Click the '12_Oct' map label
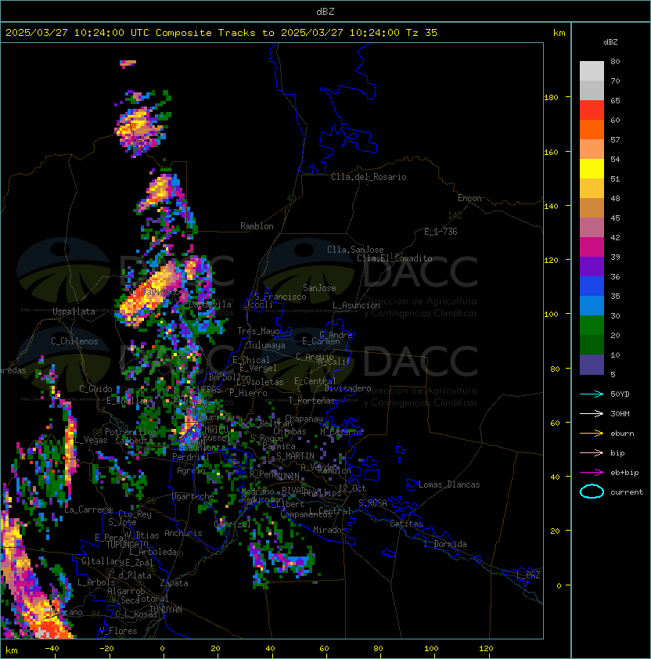This screenshot has width=651, height=659. click(x=352, y=488)
